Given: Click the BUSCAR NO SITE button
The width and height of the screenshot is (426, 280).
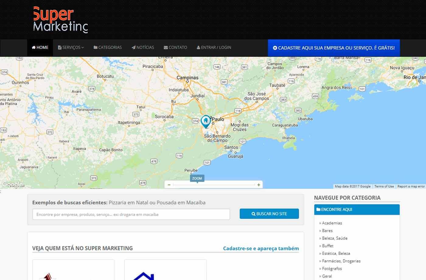Looking at the screenshot, I should [269, 214].
